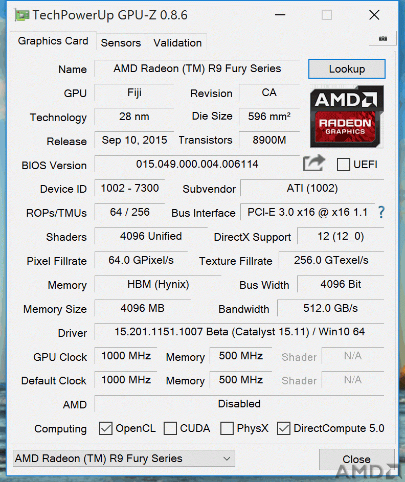
Task: Click the Default Clock row Shader N/A field
Action: tap(353, 380)
